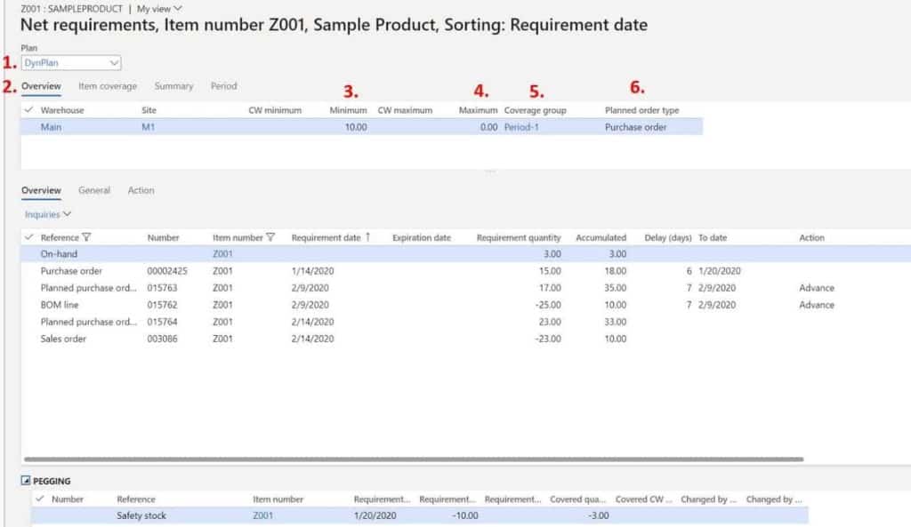Viewport: 911px width, 527px height.
Task: Switch to the Summary tab
Action: (173, 86)
